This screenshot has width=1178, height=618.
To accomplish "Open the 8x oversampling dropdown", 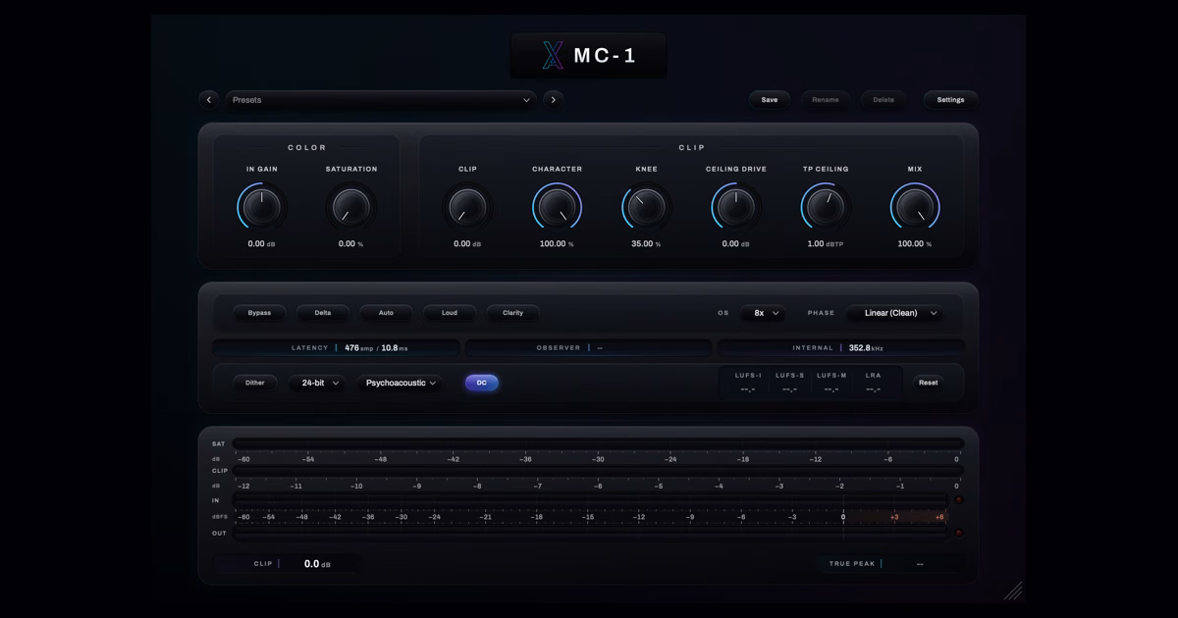I will click(763, 313).
